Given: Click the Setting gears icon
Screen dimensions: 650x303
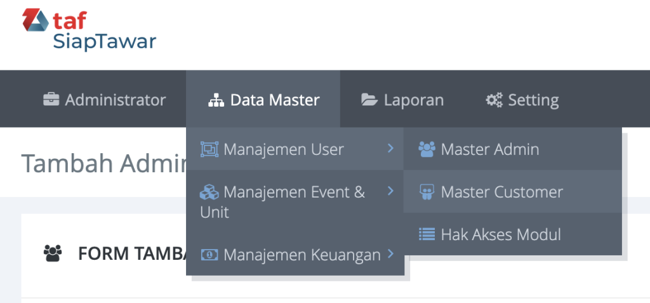Looking at the screenshot, I should pos(494,100).
